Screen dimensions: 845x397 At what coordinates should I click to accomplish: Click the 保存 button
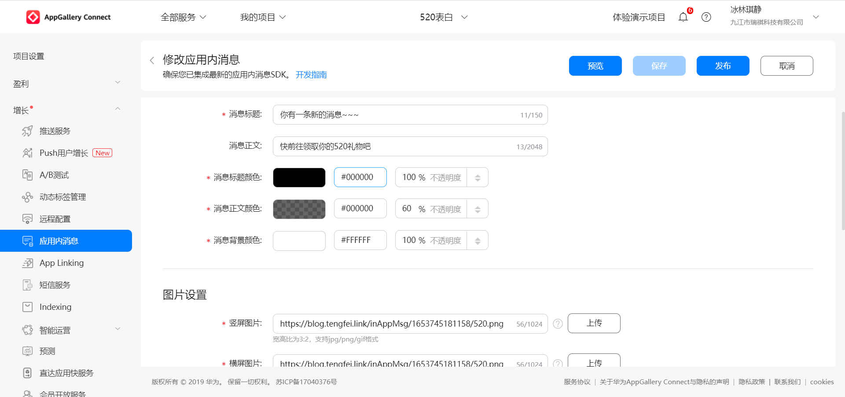pyautogui.click(x=659, y=66)
